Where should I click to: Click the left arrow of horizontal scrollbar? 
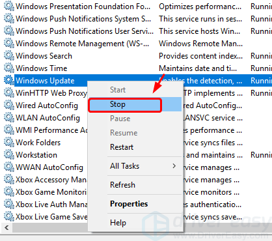pyautogui.click(x=7, y=228)
